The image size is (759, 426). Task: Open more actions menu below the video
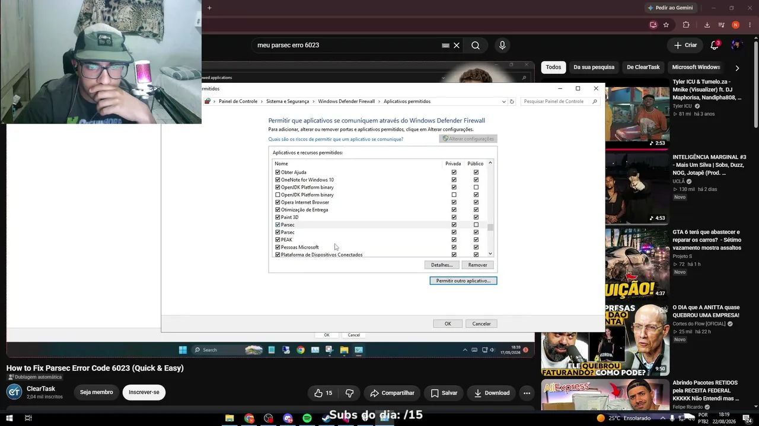(x=527, y=393)
